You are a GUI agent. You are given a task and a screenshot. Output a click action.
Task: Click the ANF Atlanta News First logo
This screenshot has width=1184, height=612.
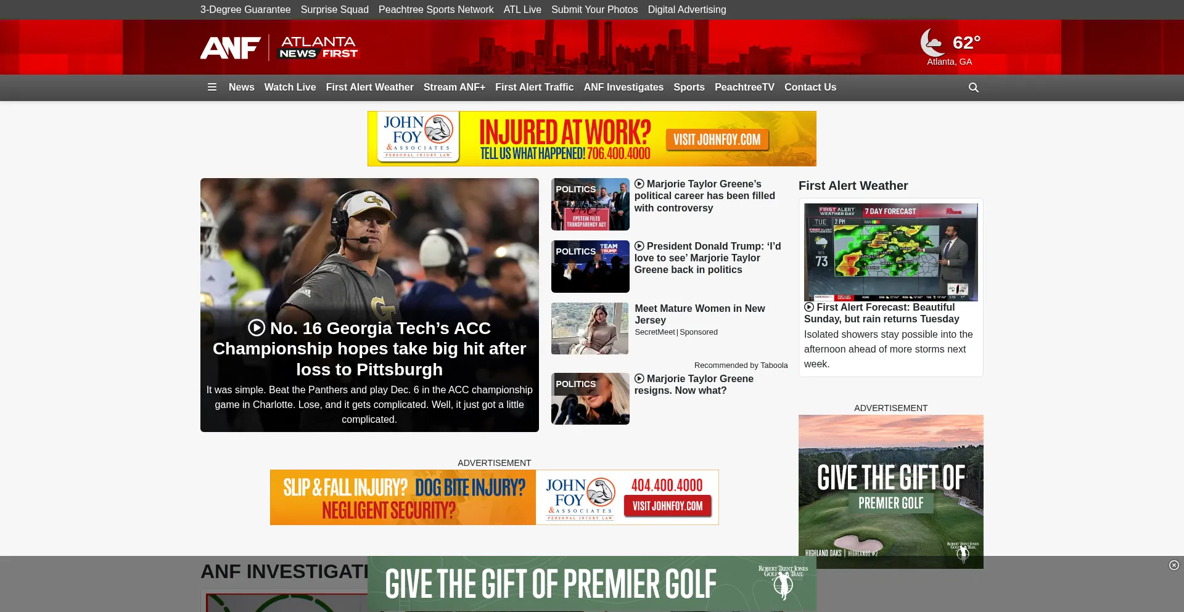click(279, 47)
